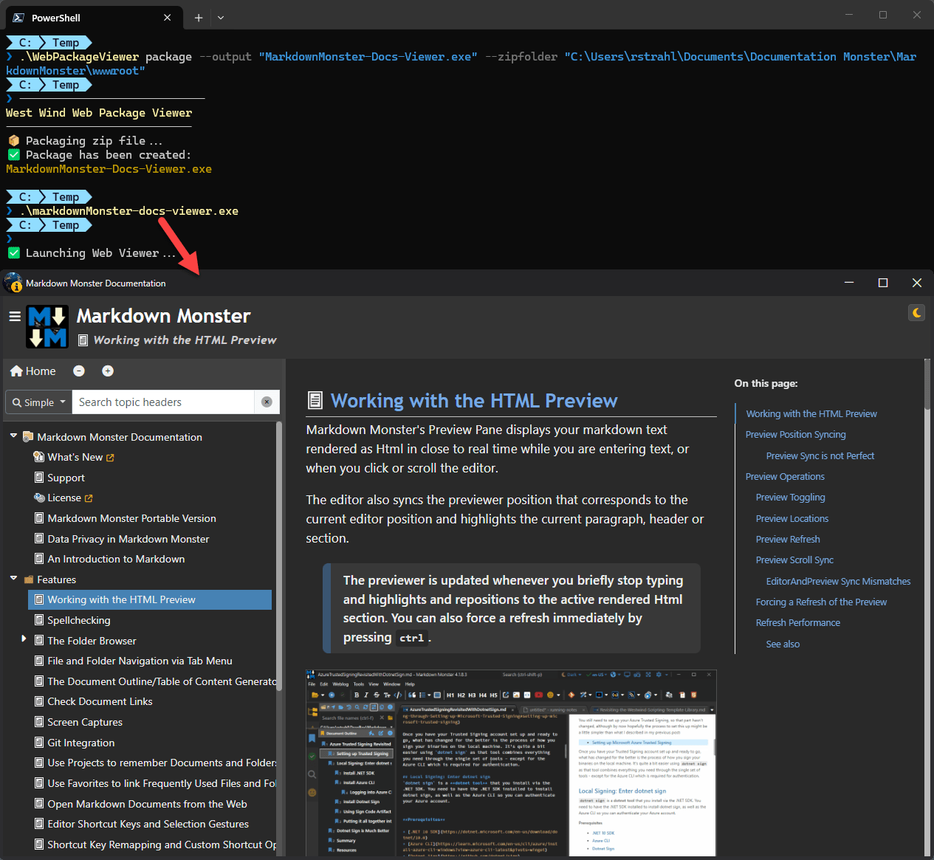
Task: Open Screen Captures topic
Action: point(85,723)
